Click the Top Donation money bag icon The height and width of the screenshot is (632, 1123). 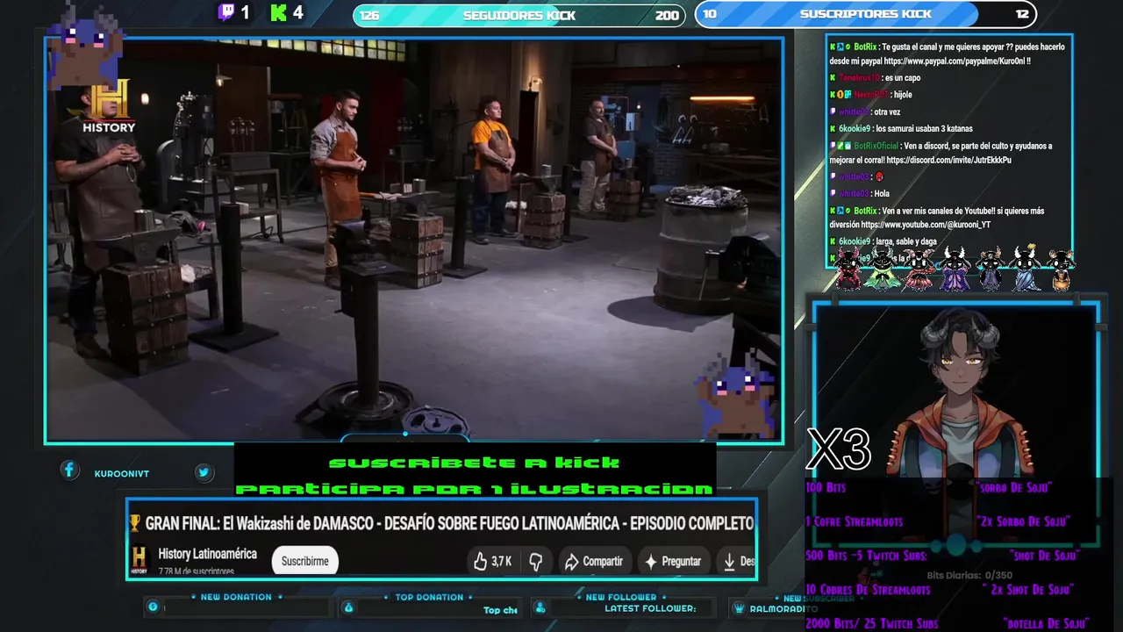pos(348,607)
